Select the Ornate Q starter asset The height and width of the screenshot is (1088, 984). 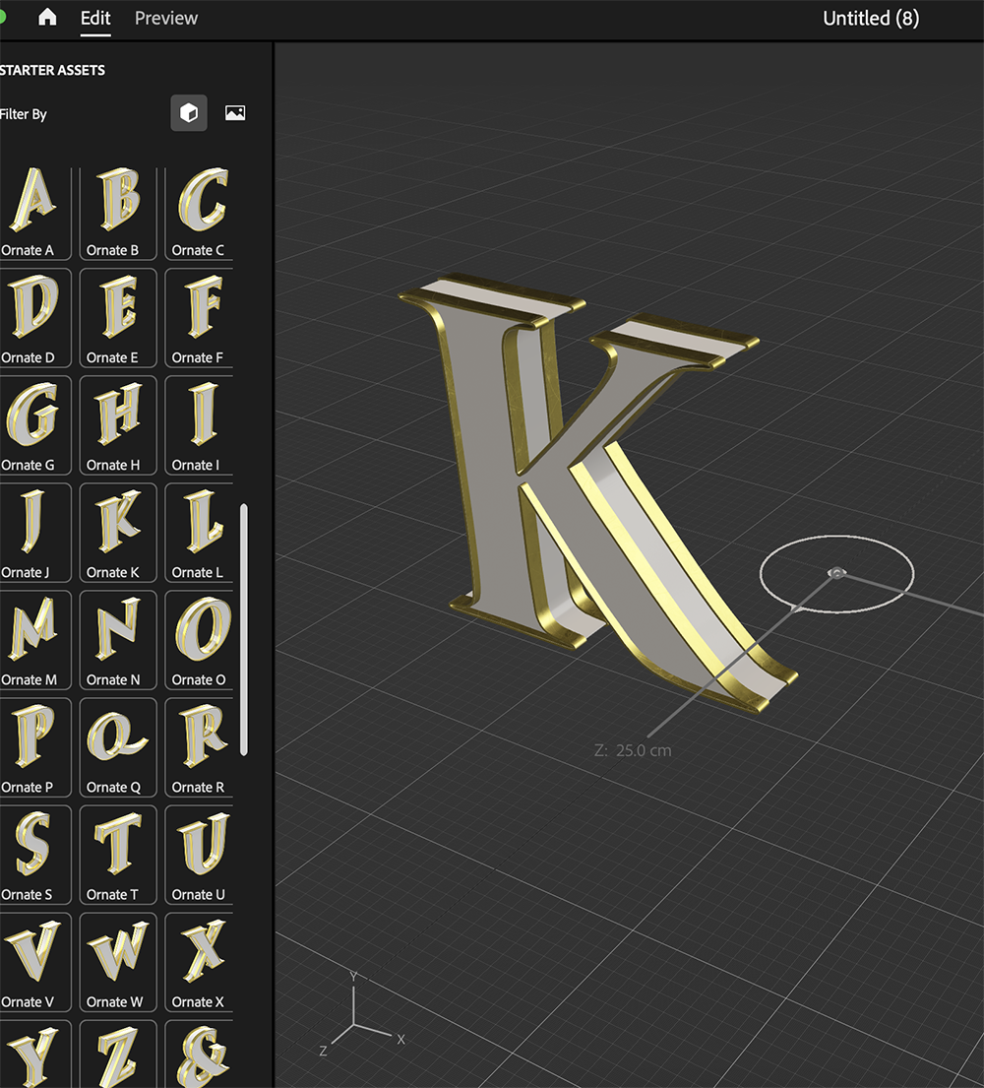[117, 741]
